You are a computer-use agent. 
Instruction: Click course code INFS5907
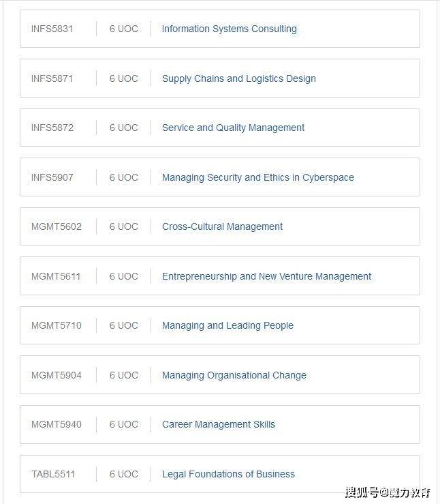click(x=52, y=177)
